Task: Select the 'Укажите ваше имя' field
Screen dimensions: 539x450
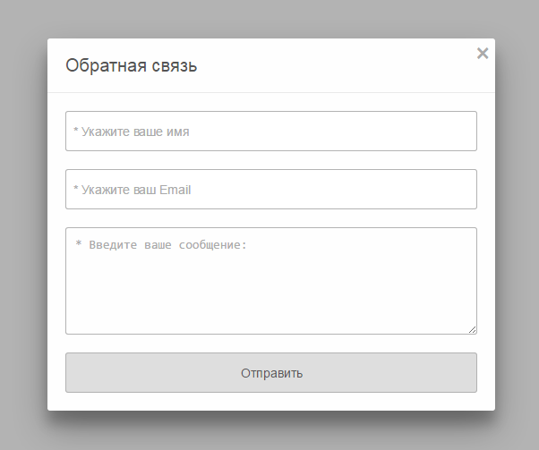Action: (270, 132)
